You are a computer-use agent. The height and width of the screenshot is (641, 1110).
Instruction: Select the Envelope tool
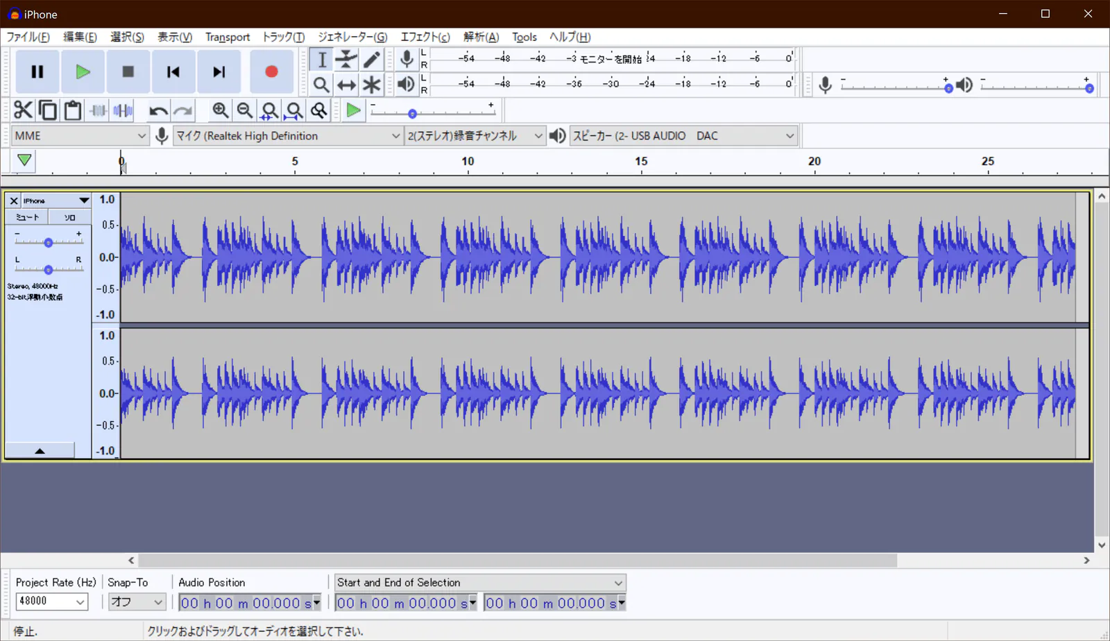(346, 60)
